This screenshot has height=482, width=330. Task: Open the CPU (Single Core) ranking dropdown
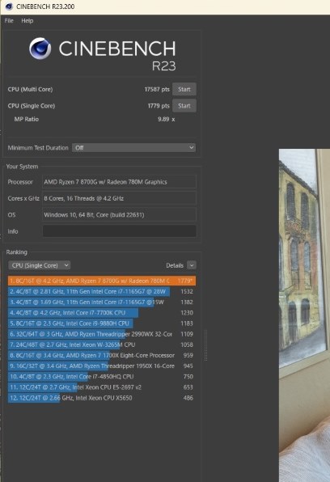[x=39, y=265]
